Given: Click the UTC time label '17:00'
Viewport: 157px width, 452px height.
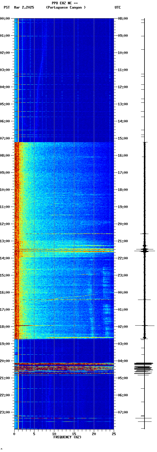Looking at the screenshot, I should coord(123,173).
